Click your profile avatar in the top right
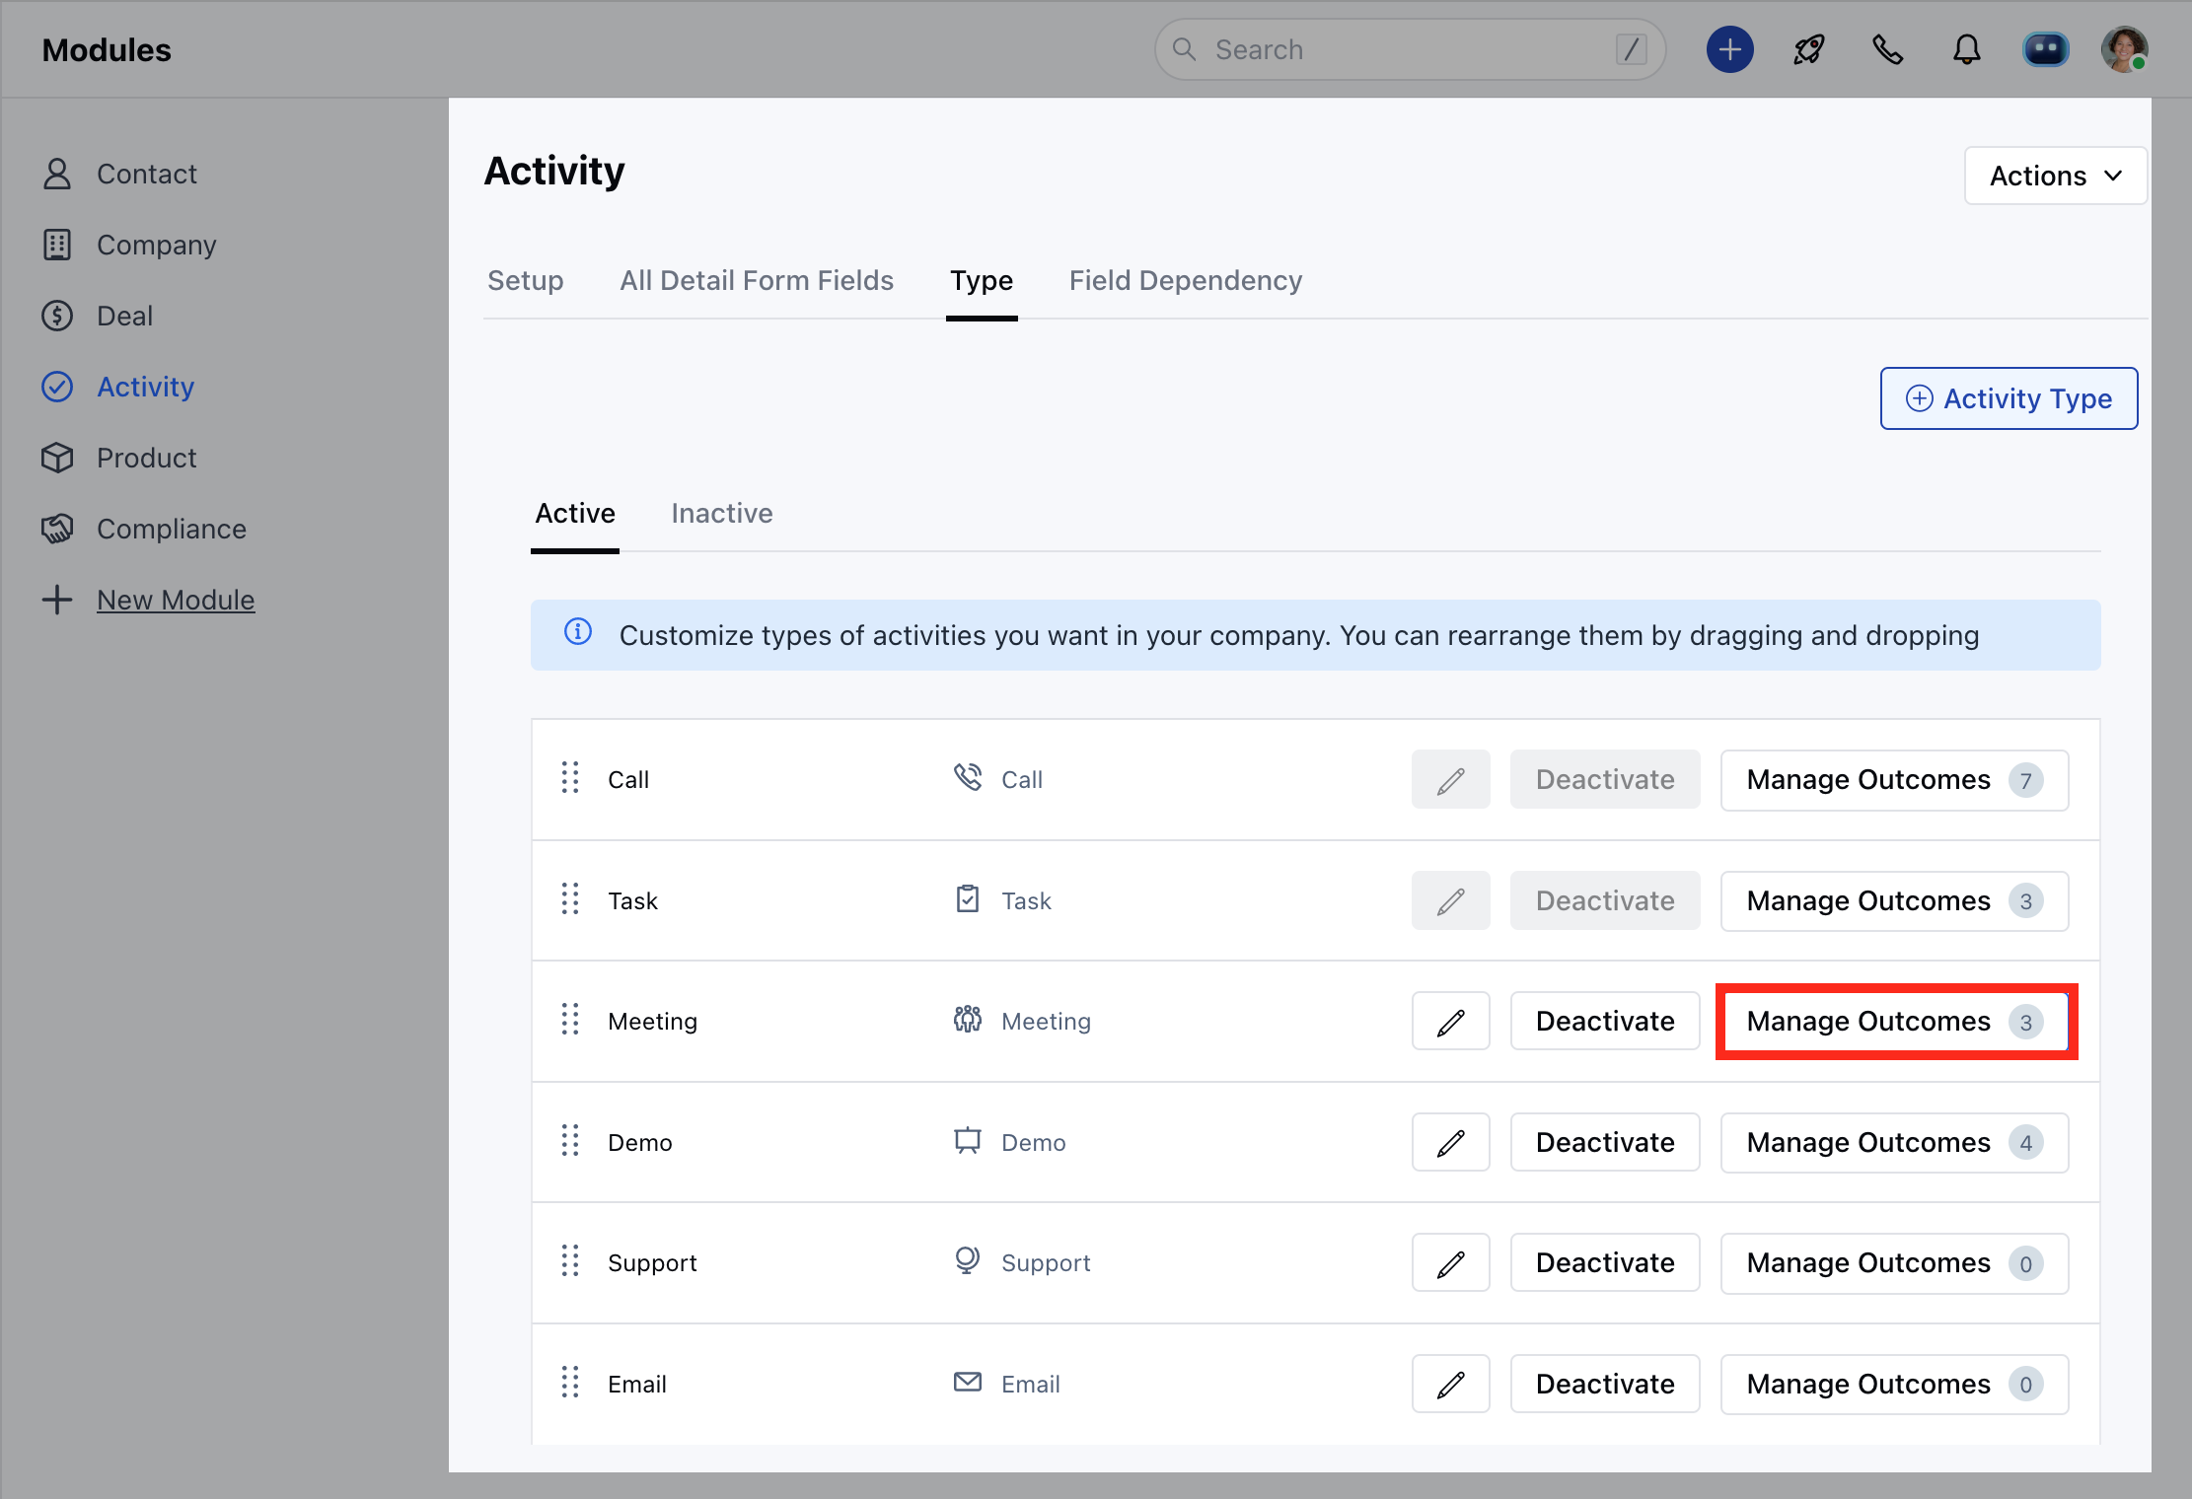 point(2126,49)
